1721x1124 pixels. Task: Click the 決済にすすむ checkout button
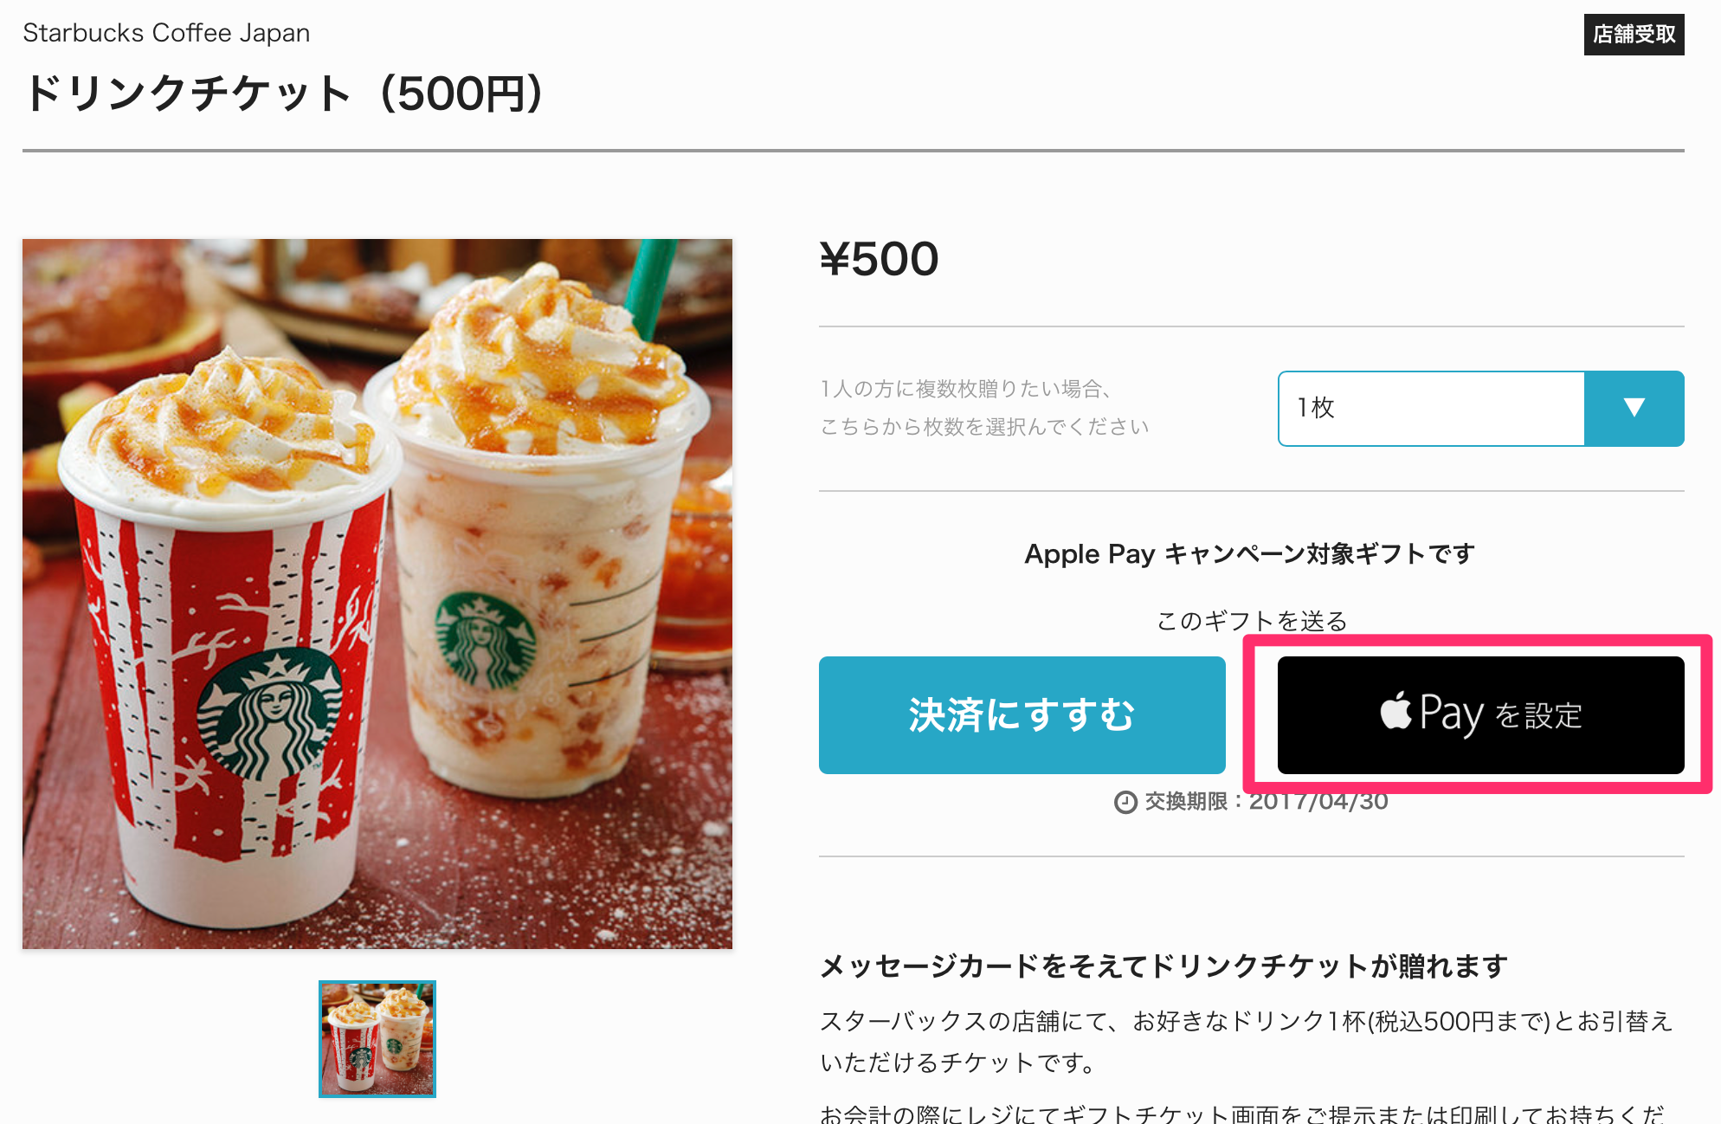click(1022, 715)
